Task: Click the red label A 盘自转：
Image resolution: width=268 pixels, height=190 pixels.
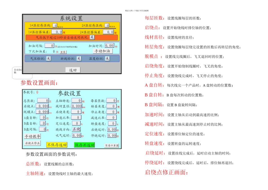Action: point(155,85)
